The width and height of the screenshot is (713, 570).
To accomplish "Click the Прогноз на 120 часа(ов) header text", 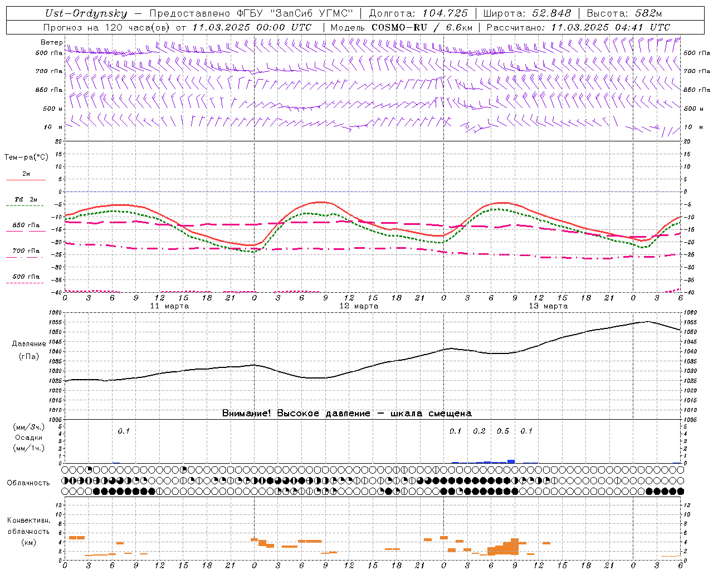I will click(108, 27).
